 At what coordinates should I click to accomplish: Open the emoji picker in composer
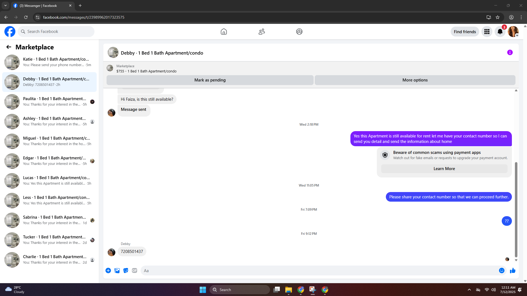(x=502, y=270)
